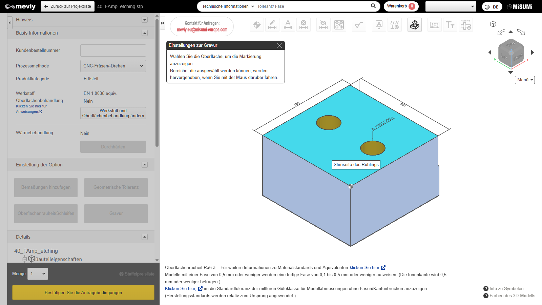Open the surface roughness symbol tool

[359, 25]
